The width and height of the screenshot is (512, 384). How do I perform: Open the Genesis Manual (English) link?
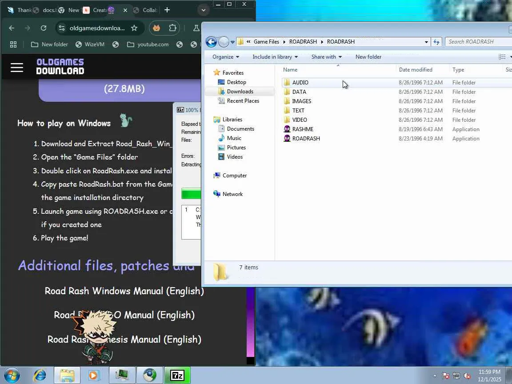(124, 339)
